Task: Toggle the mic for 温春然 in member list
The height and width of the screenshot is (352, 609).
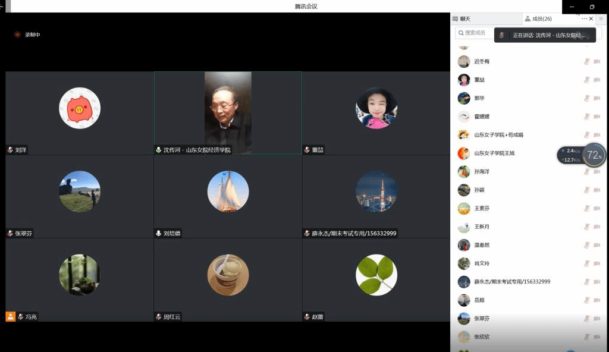Action: click(x=586, y=245)
